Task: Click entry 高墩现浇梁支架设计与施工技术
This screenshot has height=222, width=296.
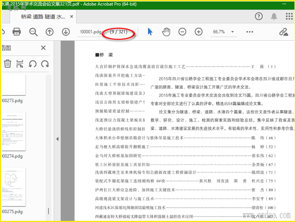Action: click(125, 199)
